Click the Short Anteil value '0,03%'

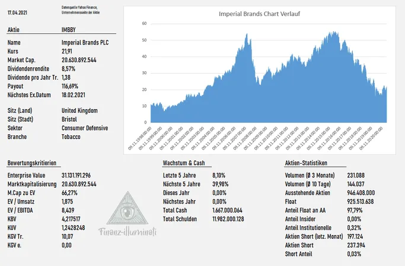tap(354, 254)
